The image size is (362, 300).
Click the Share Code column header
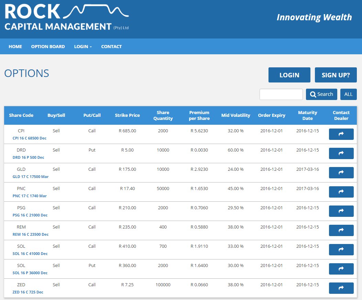(21, 115)
